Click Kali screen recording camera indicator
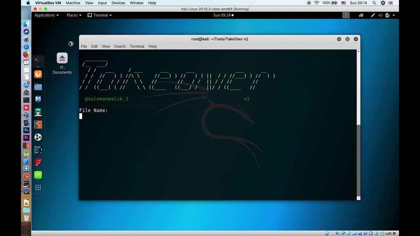 (x=361, y=15)
